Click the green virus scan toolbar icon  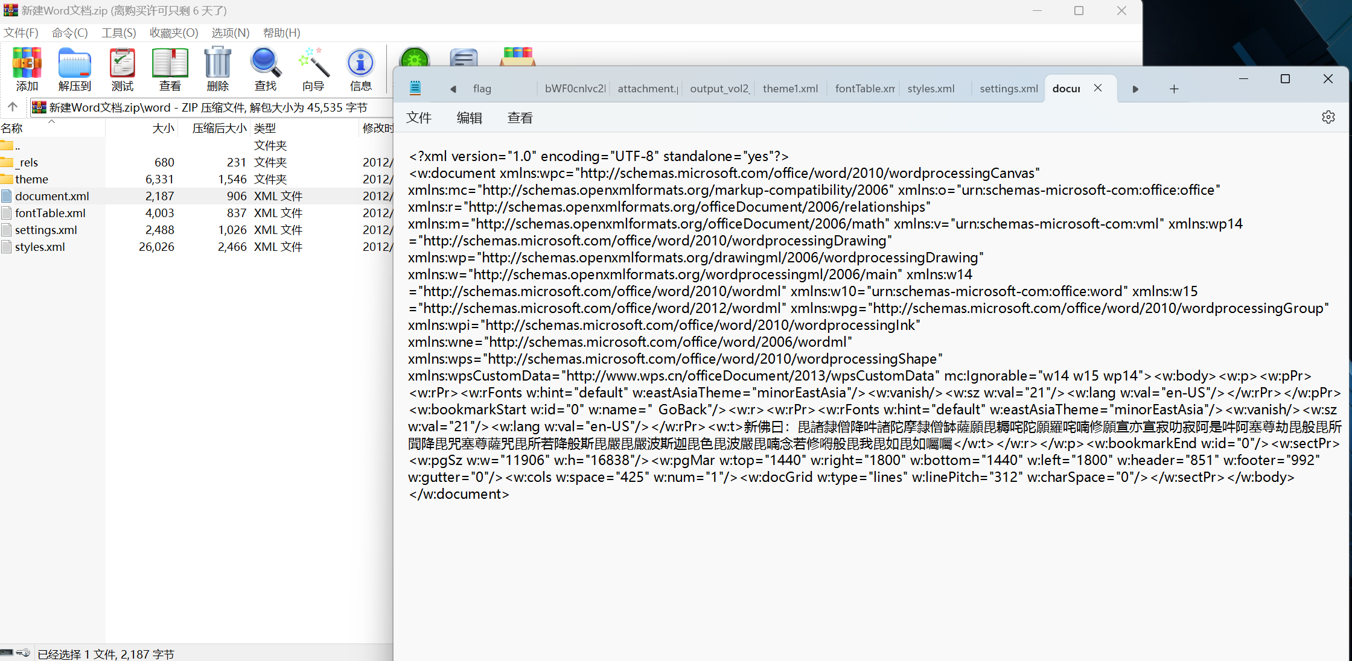coord(415,57)
